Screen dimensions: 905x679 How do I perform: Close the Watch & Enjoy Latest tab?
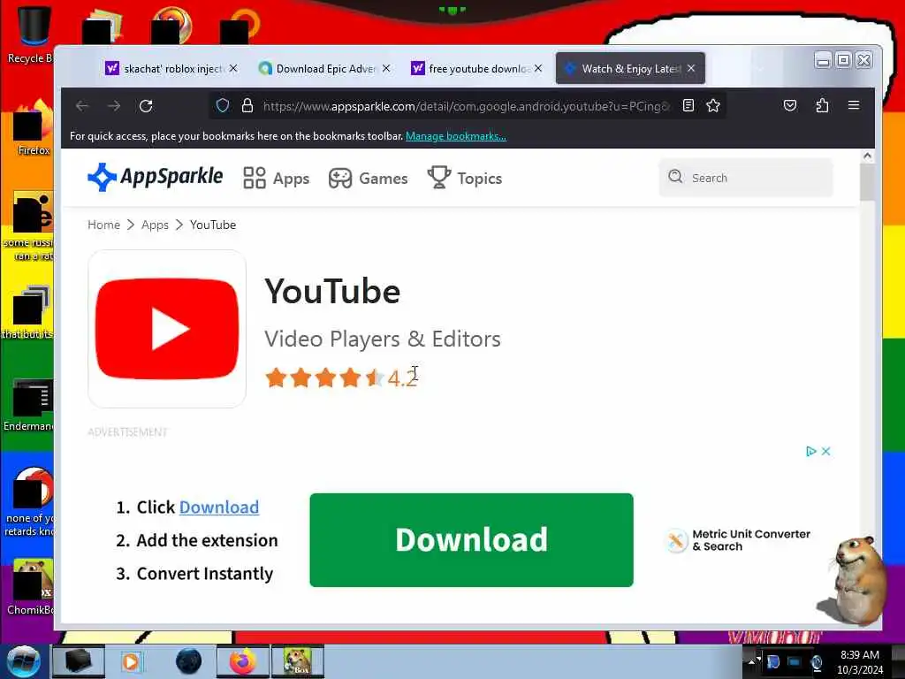(691, 68)
